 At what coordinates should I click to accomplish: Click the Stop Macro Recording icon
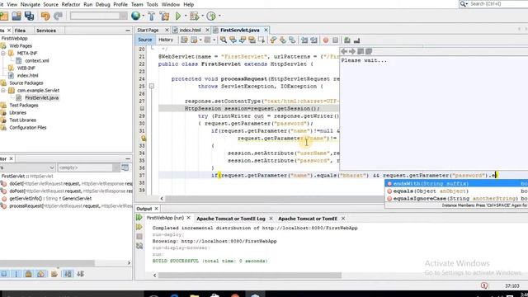click(335, 40)
